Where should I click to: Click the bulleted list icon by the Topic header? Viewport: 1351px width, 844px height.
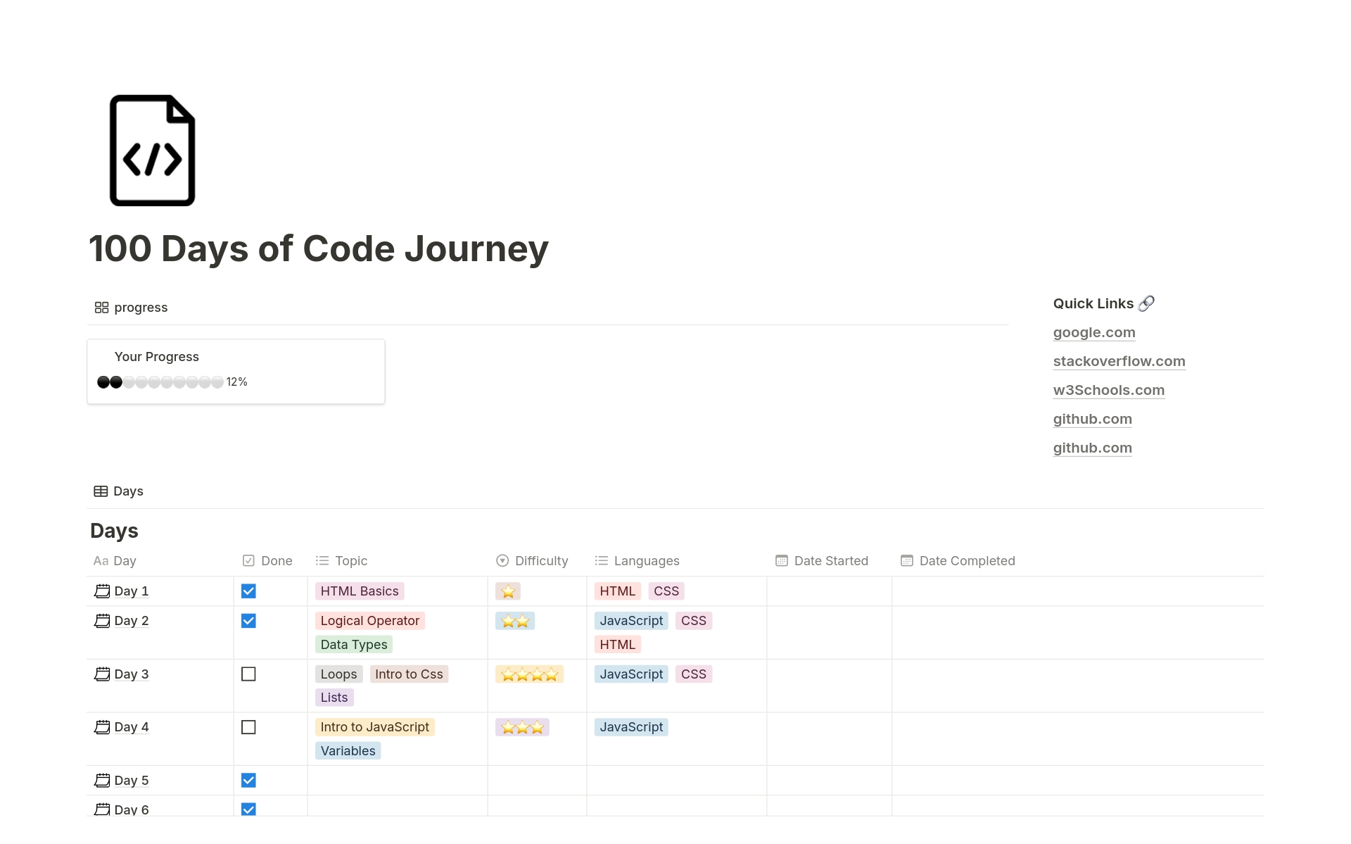[x=322, y=561]
